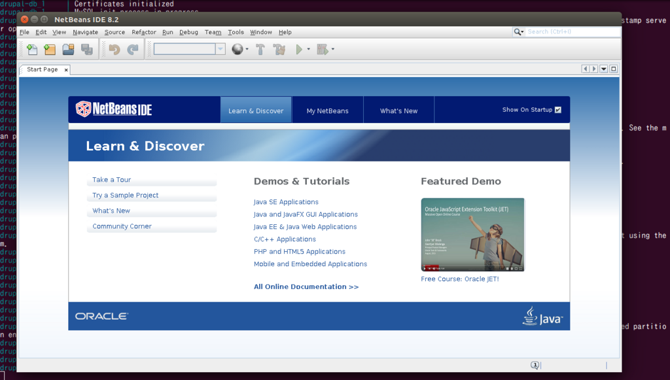
Task: Click the Debug Project toolbar icon
Action: (323, 50)
